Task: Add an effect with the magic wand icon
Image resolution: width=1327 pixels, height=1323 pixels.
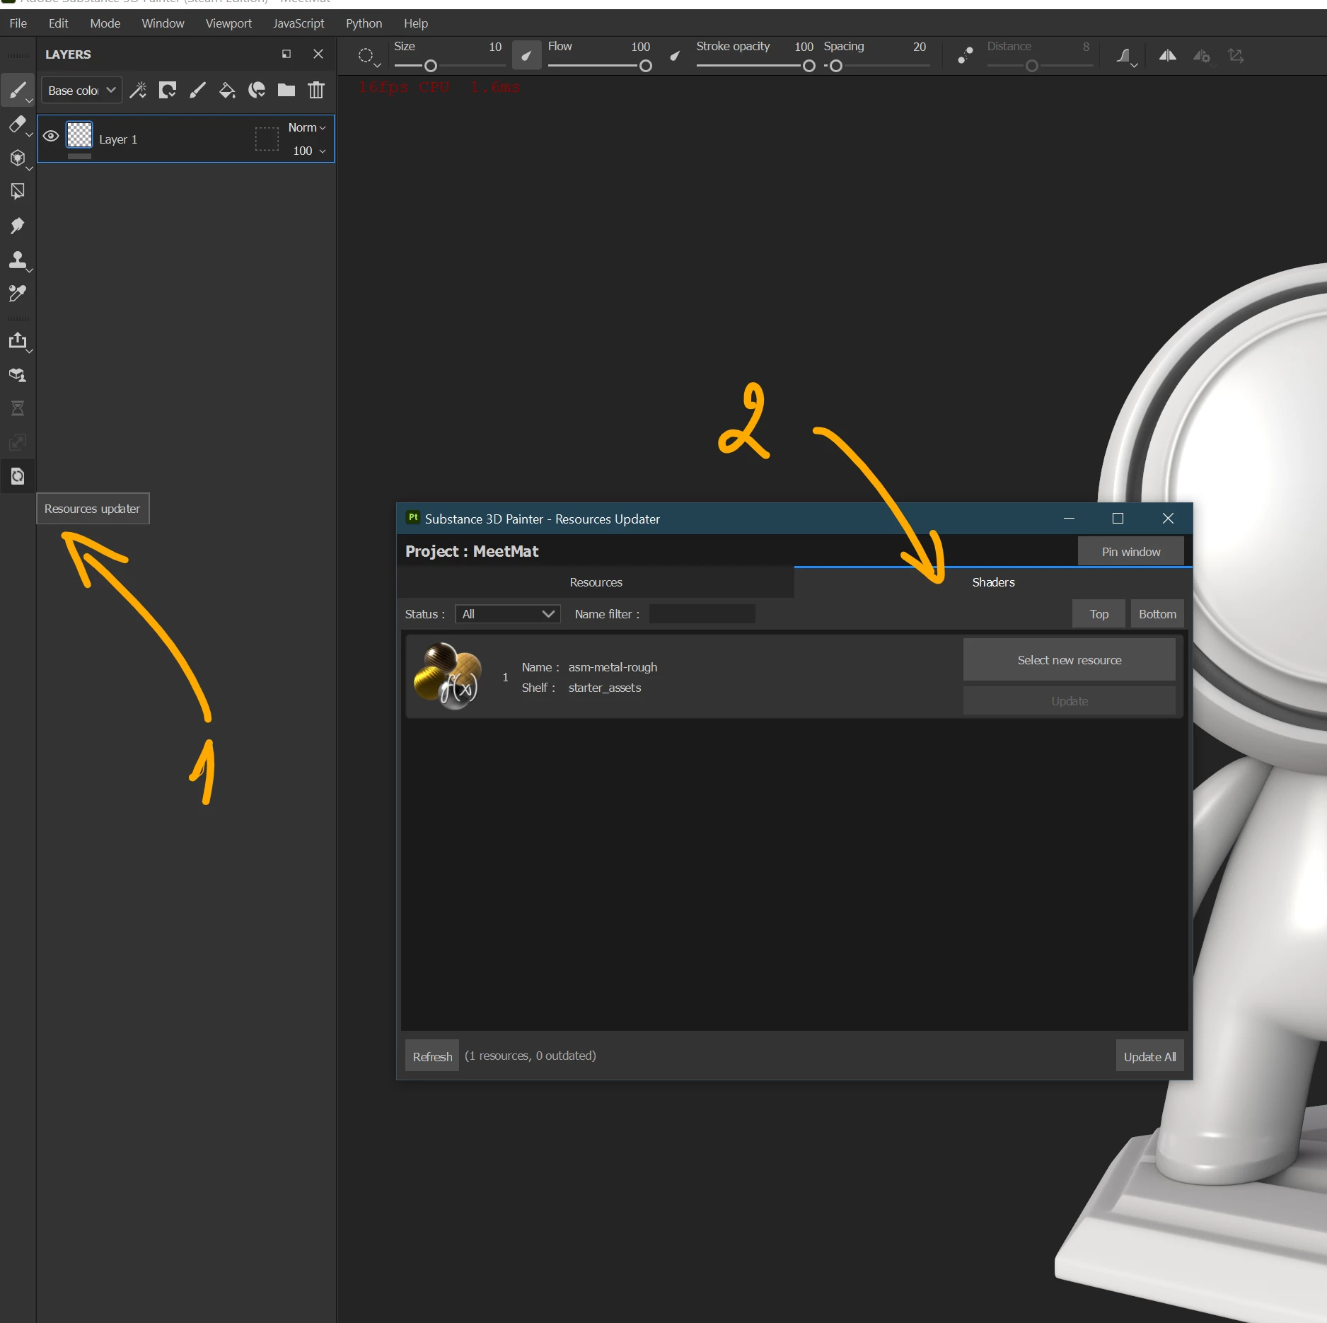Action: tap(138, 90)
